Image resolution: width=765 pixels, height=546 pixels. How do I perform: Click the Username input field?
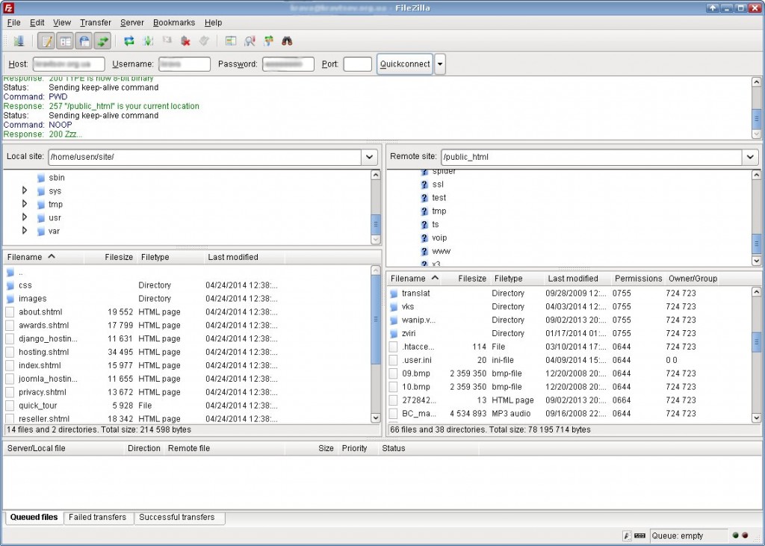pos(185,64)
